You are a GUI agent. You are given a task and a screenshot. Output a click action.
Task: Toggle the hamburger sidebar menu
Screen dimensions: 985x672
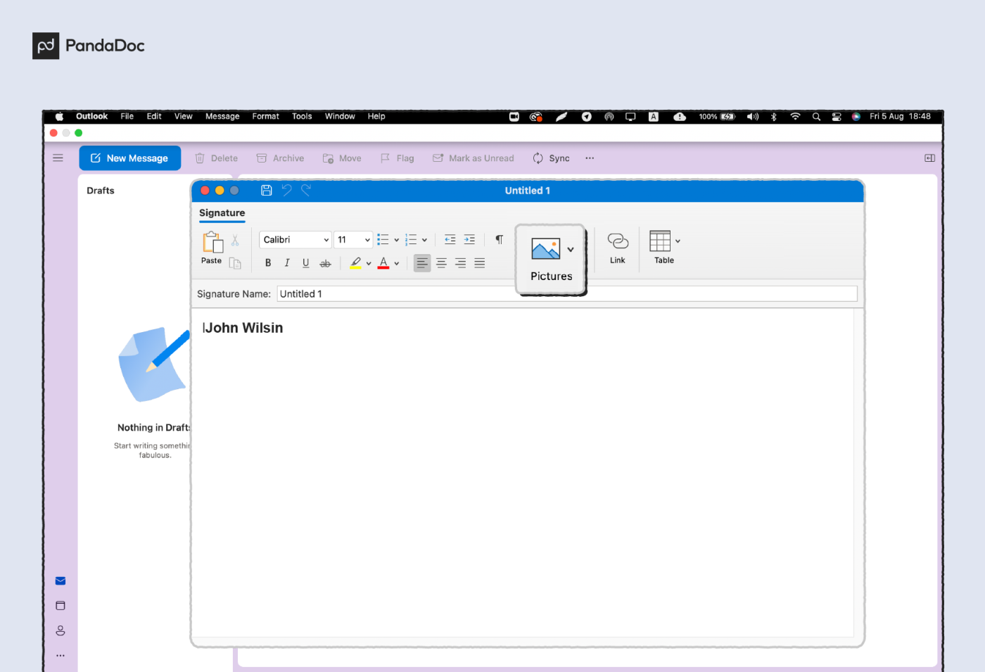[58, 158]
